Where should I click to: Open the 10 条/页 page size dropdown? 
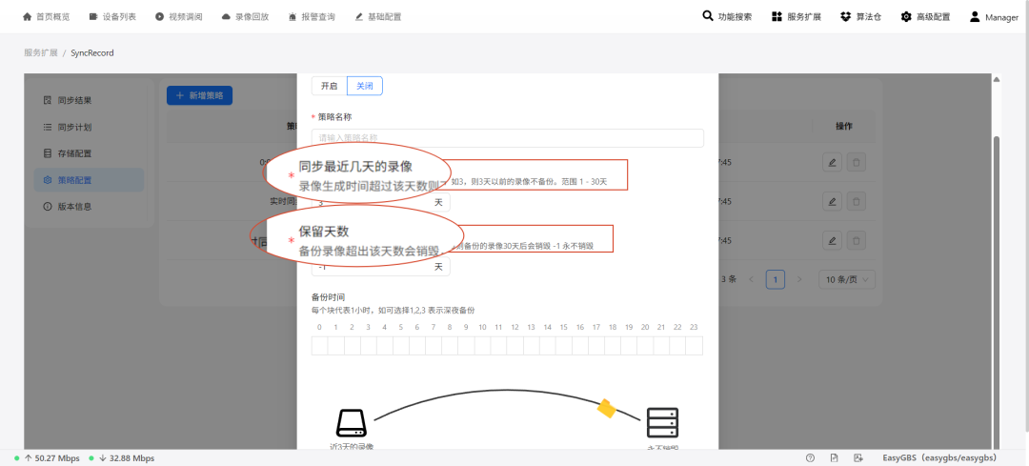(x=847, y=279)
